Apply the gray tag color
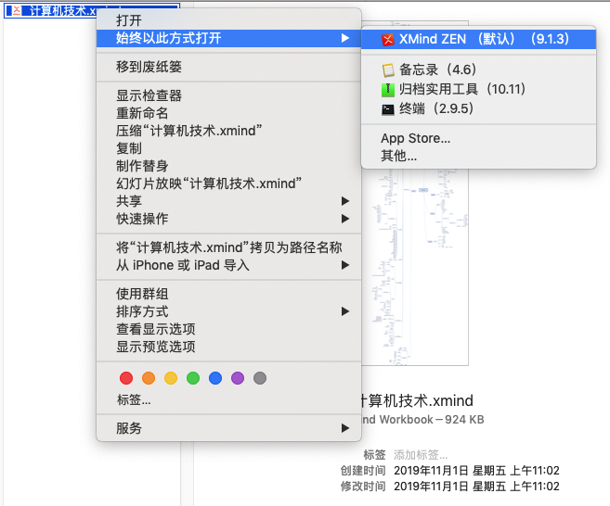 click(260, 378)
